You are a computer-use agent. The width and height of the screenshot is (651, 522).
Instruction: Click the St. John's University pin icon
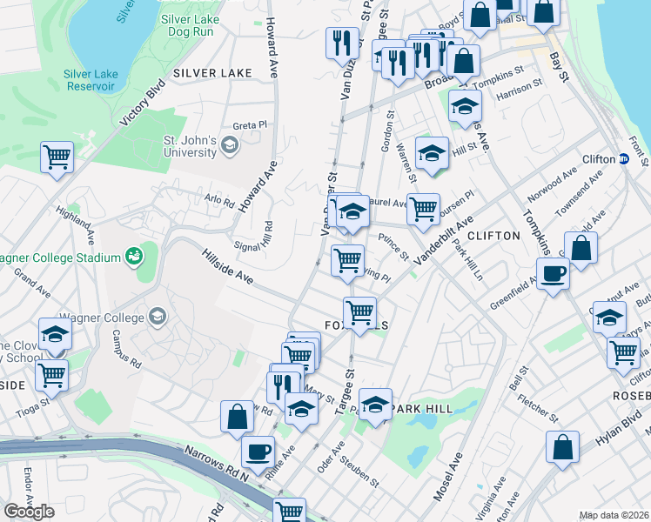pos(230,145)
